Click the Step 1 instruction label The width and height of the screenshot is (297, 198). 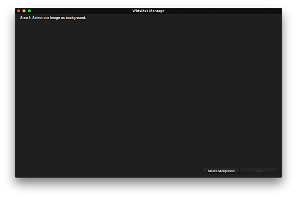click(53, 18)
